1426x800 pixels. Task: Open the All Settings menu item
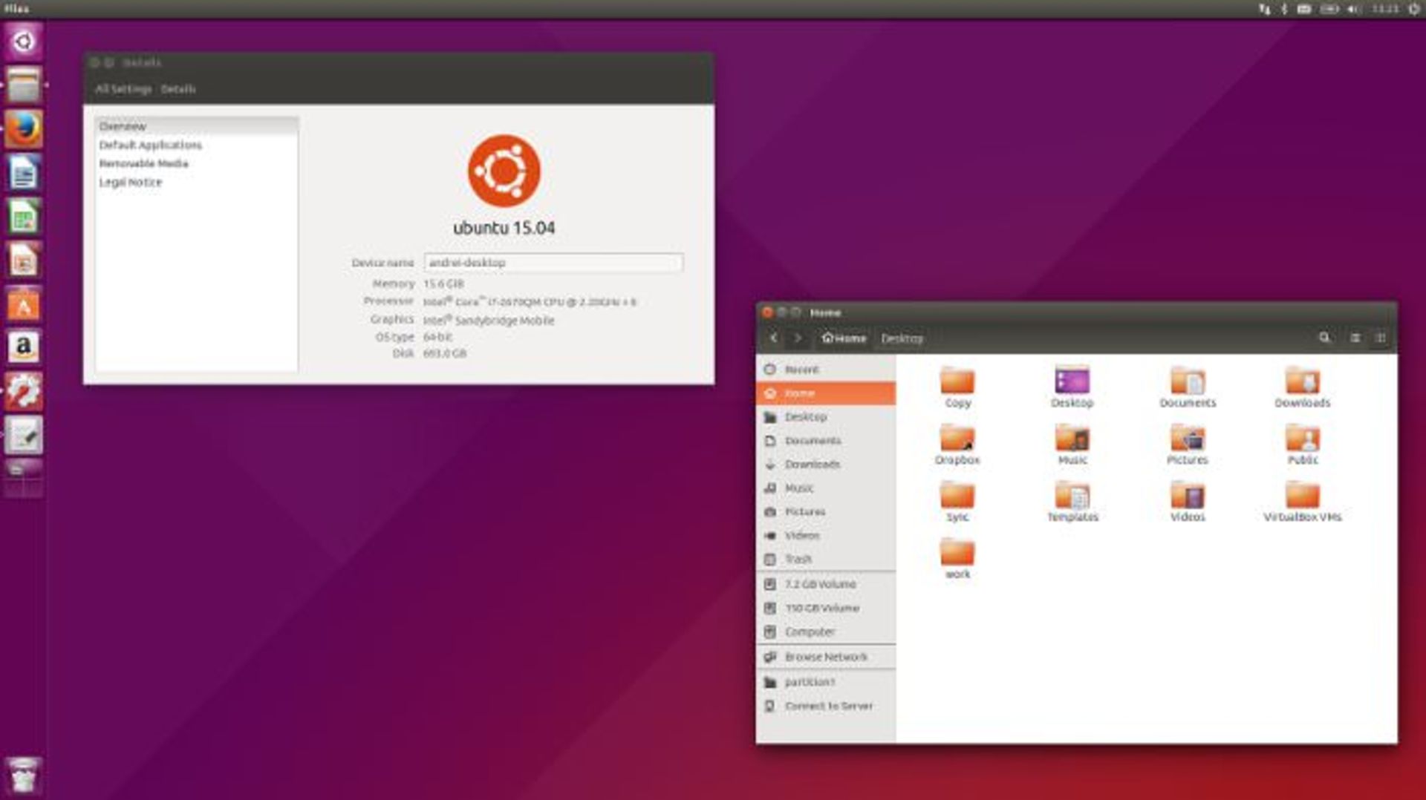[x=123, y=88]
